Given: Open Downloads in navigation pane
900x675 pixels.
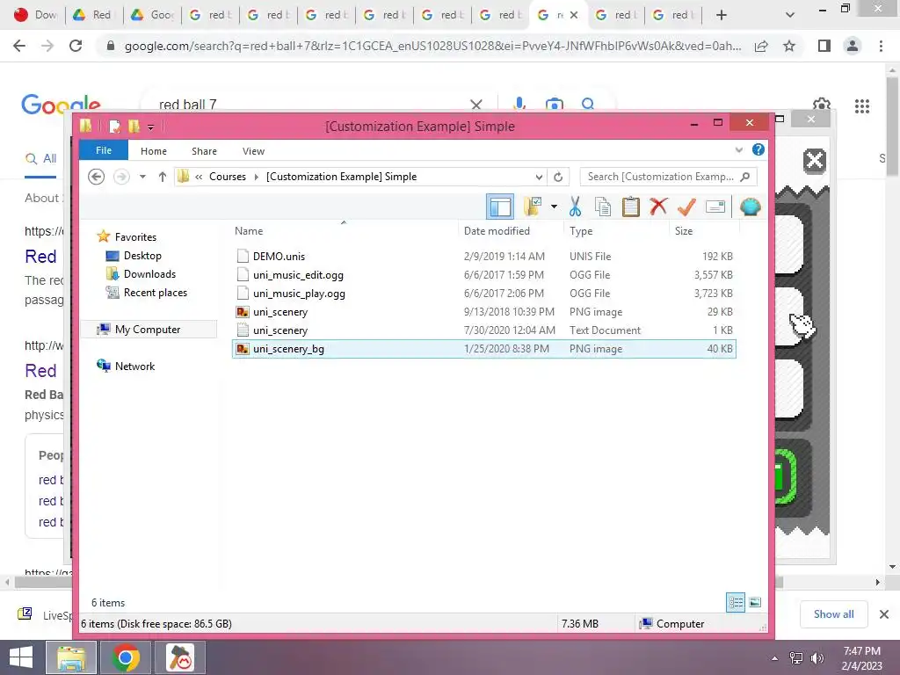Looking at the screenshot, I should 149,274.
